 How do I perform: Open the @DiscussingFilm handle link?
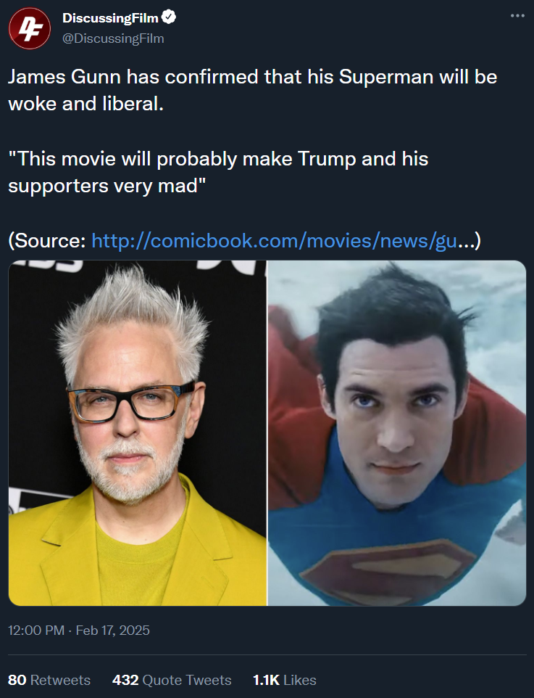coord(113,38)
